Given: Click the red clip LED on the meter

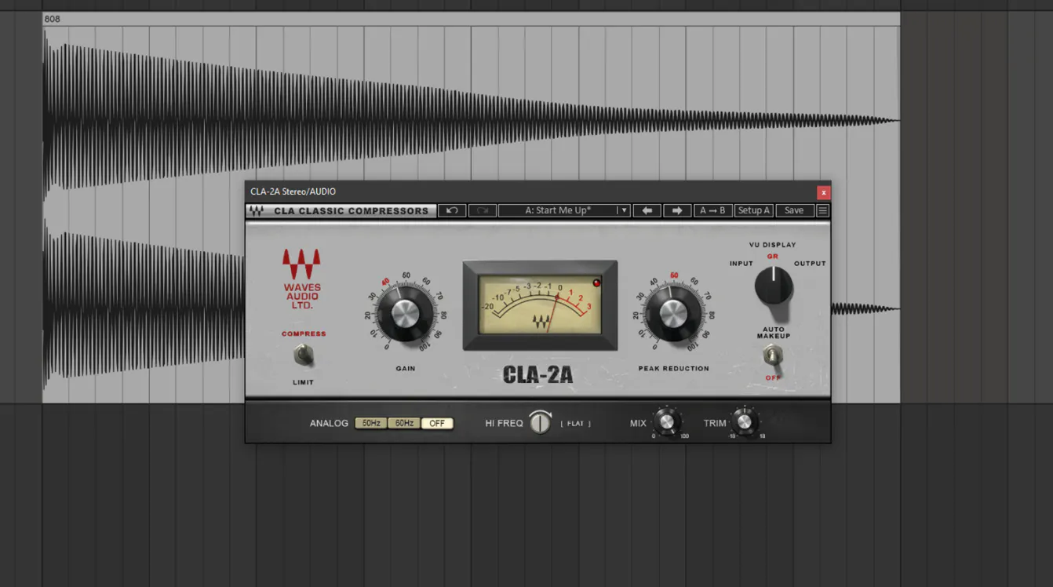Looking at the screenshot, I should (x=596, y=283).
